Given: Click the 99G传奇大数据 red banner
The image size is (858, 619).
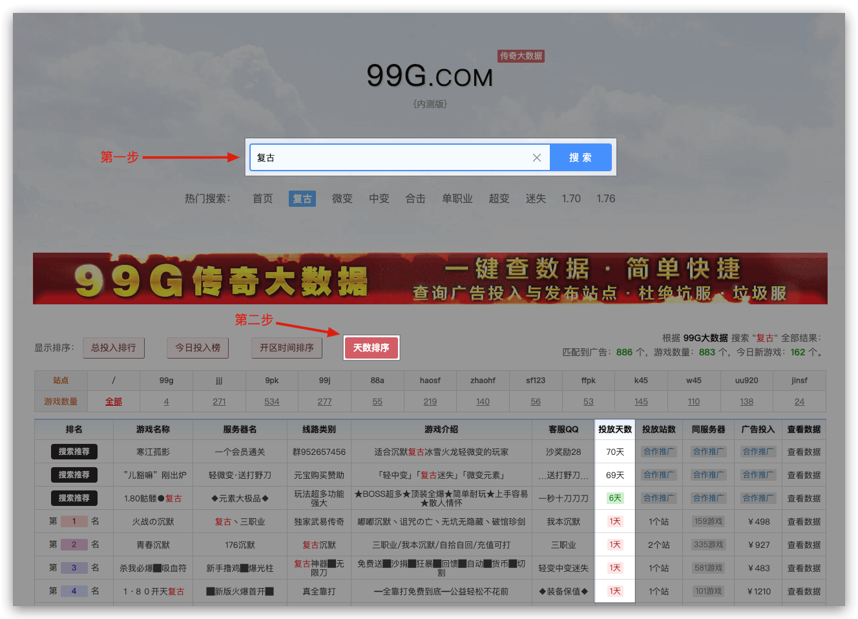Looking at the screenshot, I should [430, 278].
